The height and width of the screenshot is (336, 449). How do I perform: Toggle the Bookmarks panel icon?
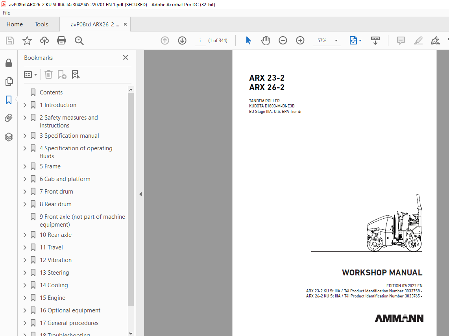[x=9, y=100]
